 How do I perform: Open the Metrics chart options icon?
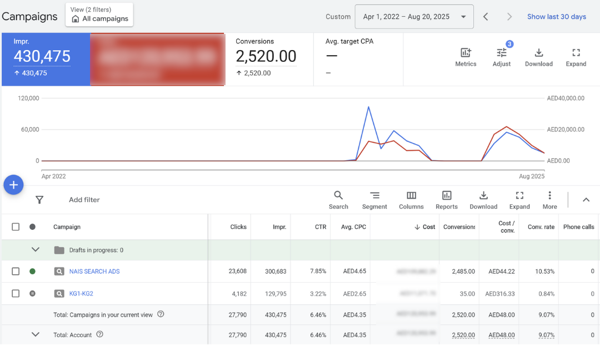(466, 53)
